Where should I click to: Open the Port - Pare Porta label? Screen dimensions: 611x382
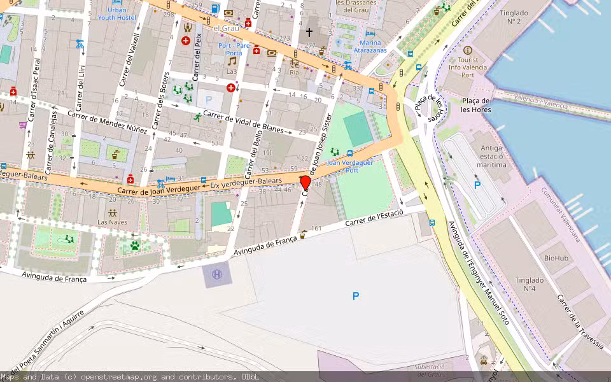tap(234, 48)
